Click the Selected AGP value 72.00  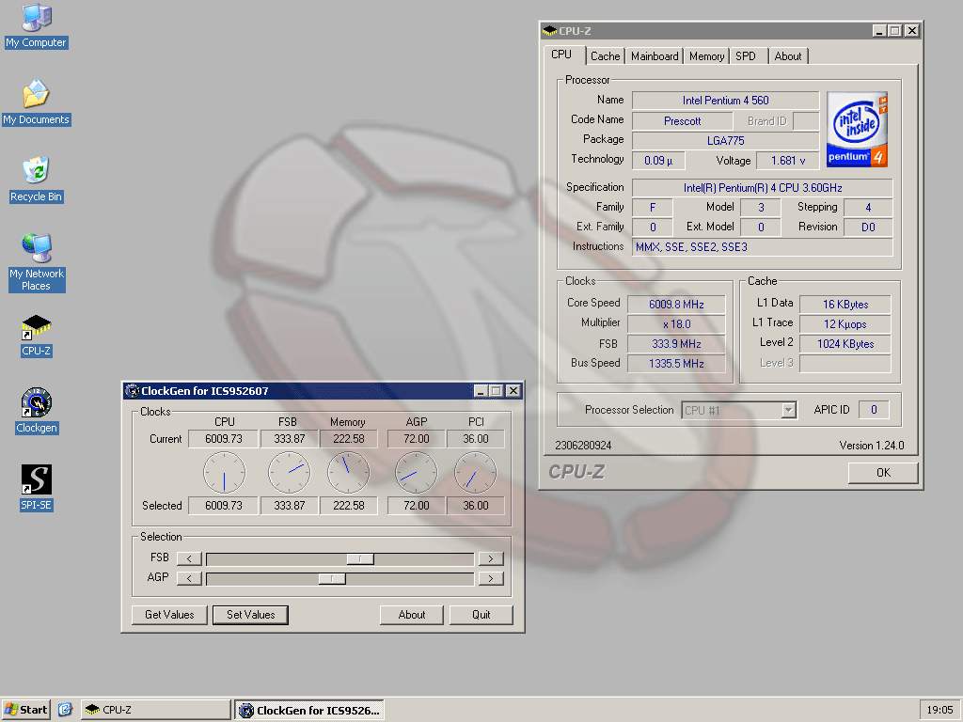(x=417, y=505)
